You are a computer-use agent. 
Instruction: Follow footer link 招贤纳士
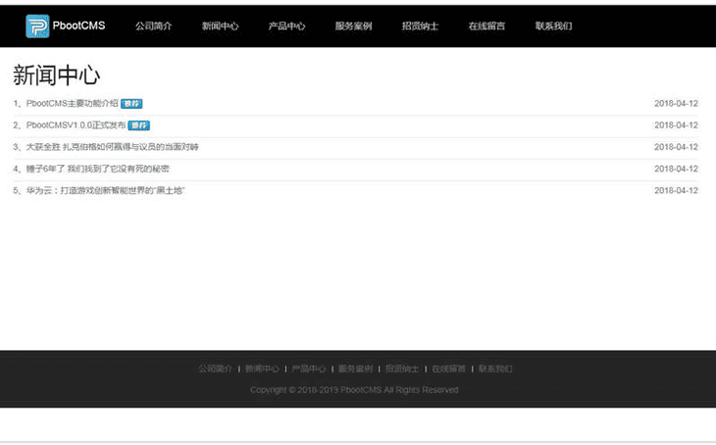click(x=402, y=369)
